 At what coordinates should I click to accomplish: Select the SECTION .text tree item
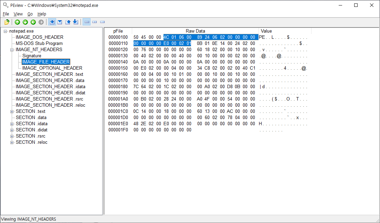pos(31,111)
